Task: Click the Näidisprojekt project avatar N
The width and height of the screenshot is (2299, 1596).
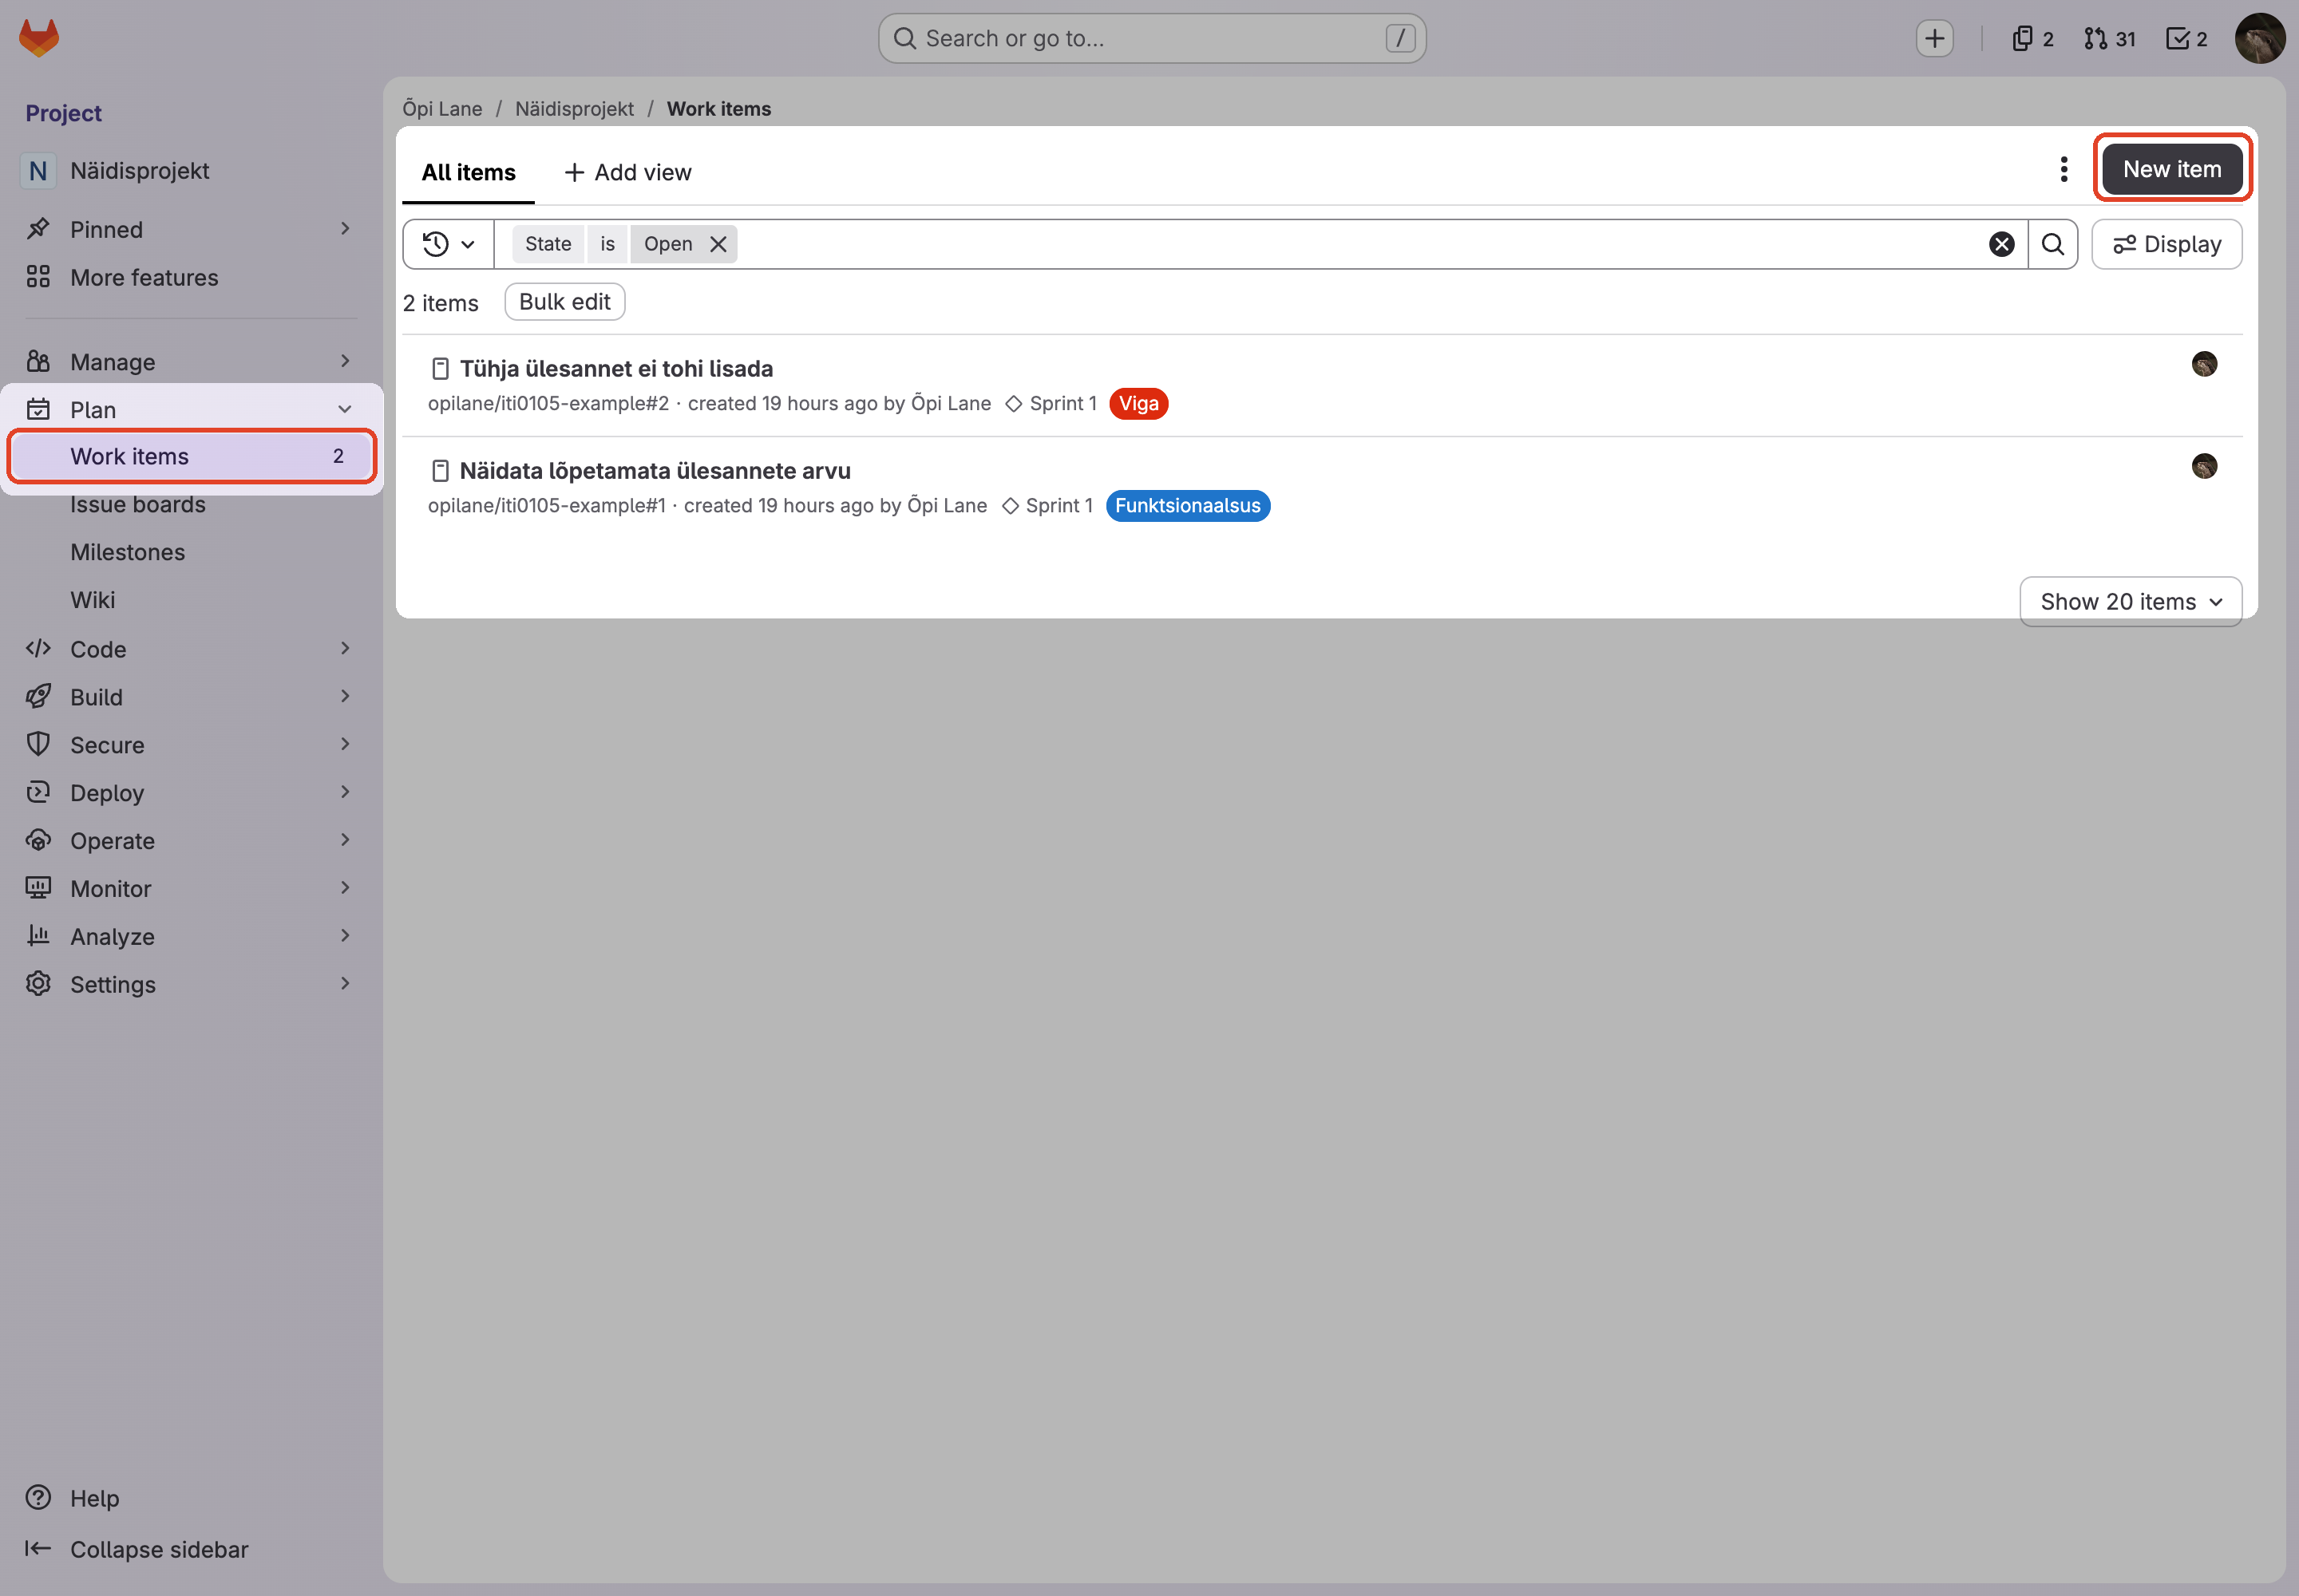Action: point(38,171)
